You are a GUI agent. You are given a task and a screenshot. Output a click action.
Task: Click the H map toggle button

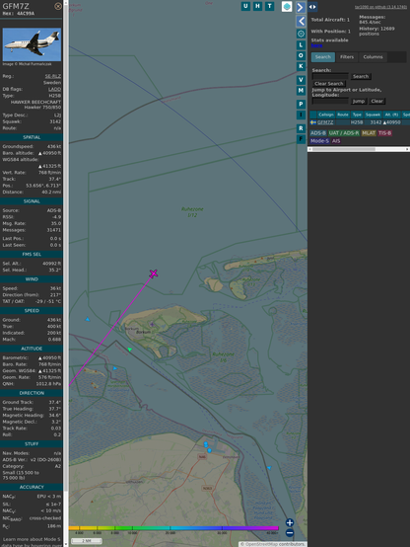(x=257, y=6)
